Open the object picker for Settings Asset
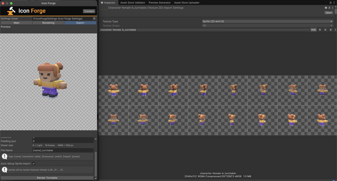Image resolution: width=337 pixels, height=181 pixels. (x=94, y=18)
